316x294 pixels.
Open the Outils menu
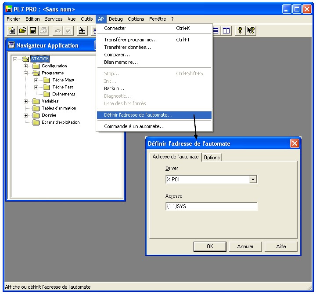coord(86,19)
